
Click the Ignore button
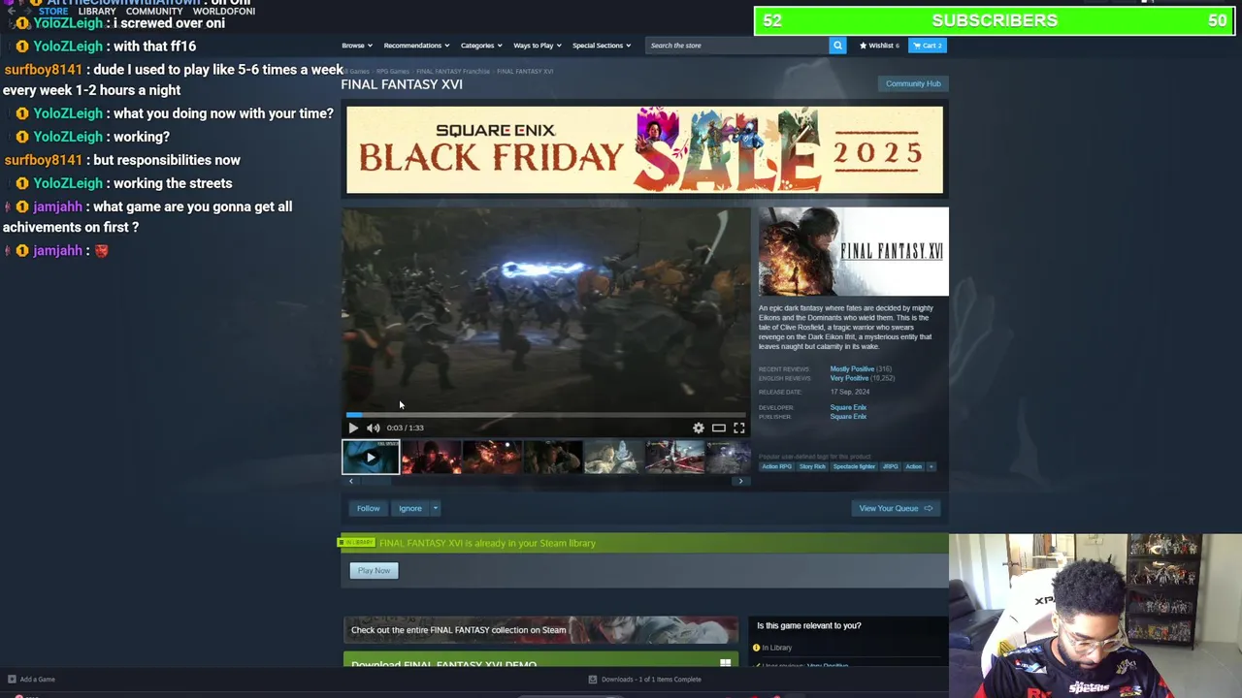pyautogui.click(x=410, y=508)
